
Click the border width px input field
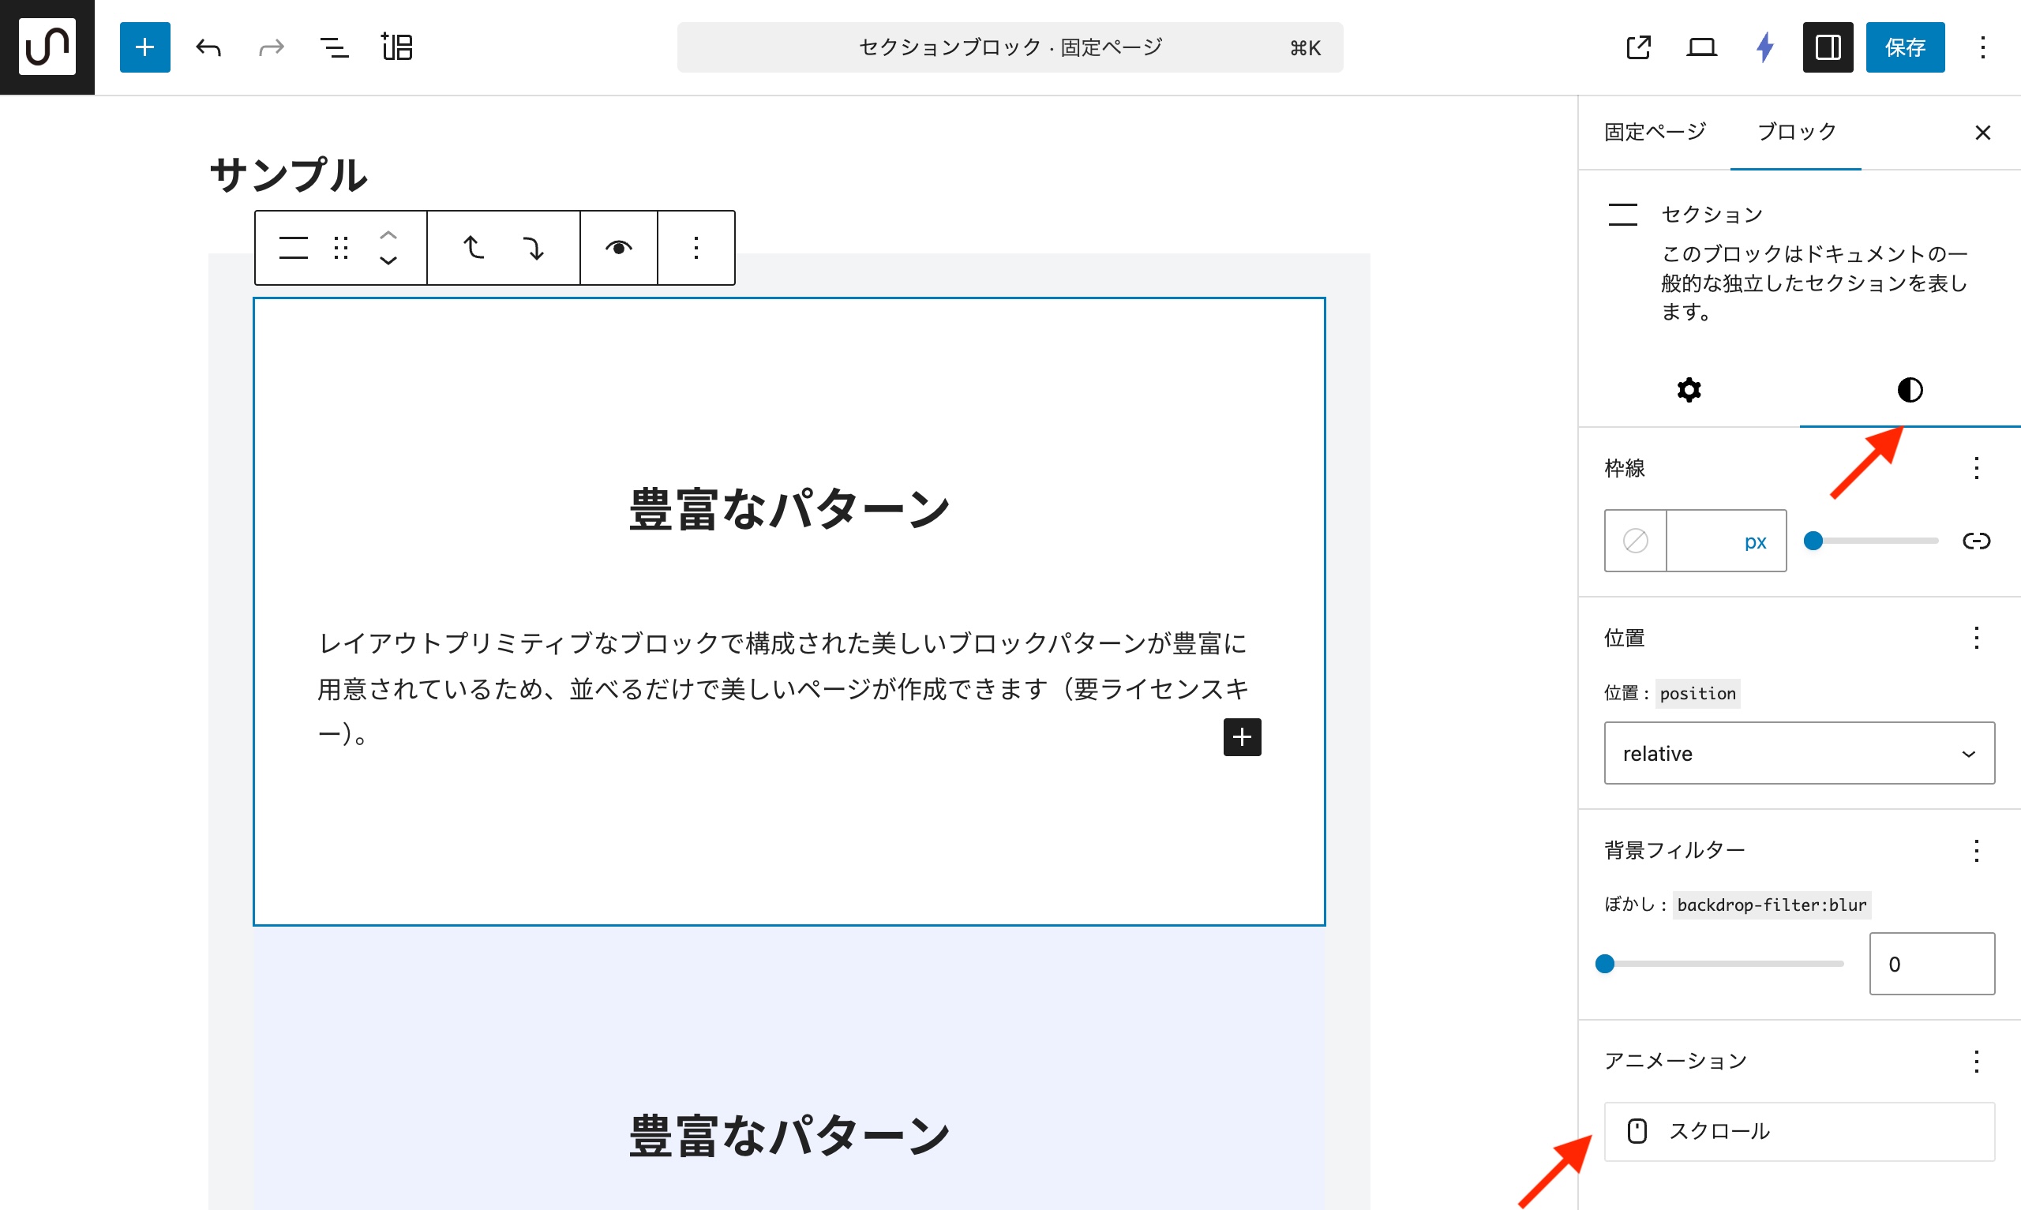coord(1704,541)
